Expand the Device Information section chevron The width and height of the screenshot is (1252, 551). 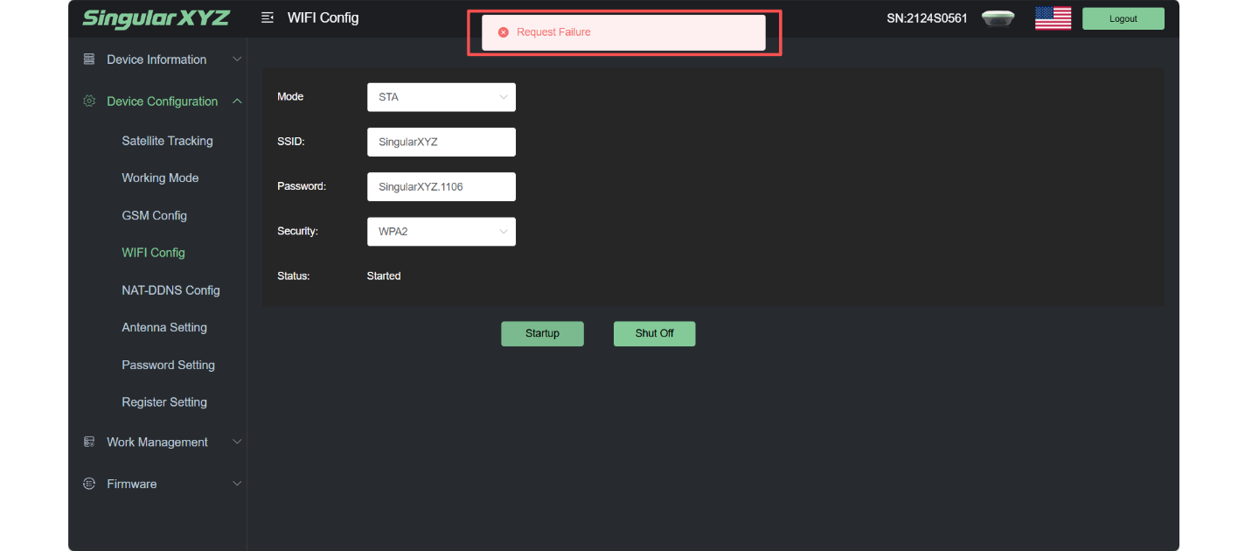pos(237,59)
